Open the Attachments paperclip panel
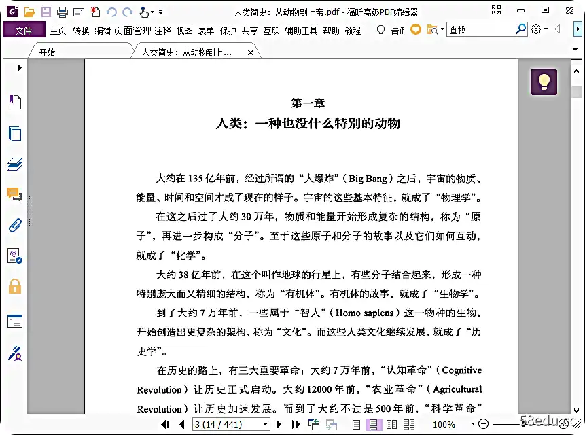 (x=15, y=225)
